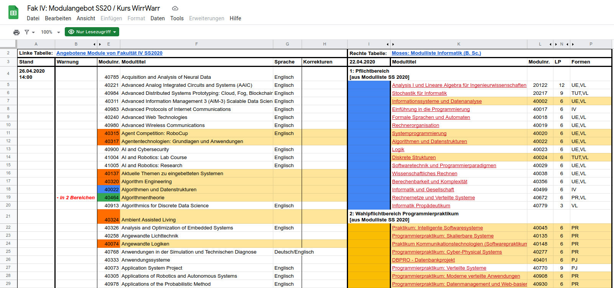Select module number 40770 cell
The height and width of the screenshot is (288, 614).
540,268
